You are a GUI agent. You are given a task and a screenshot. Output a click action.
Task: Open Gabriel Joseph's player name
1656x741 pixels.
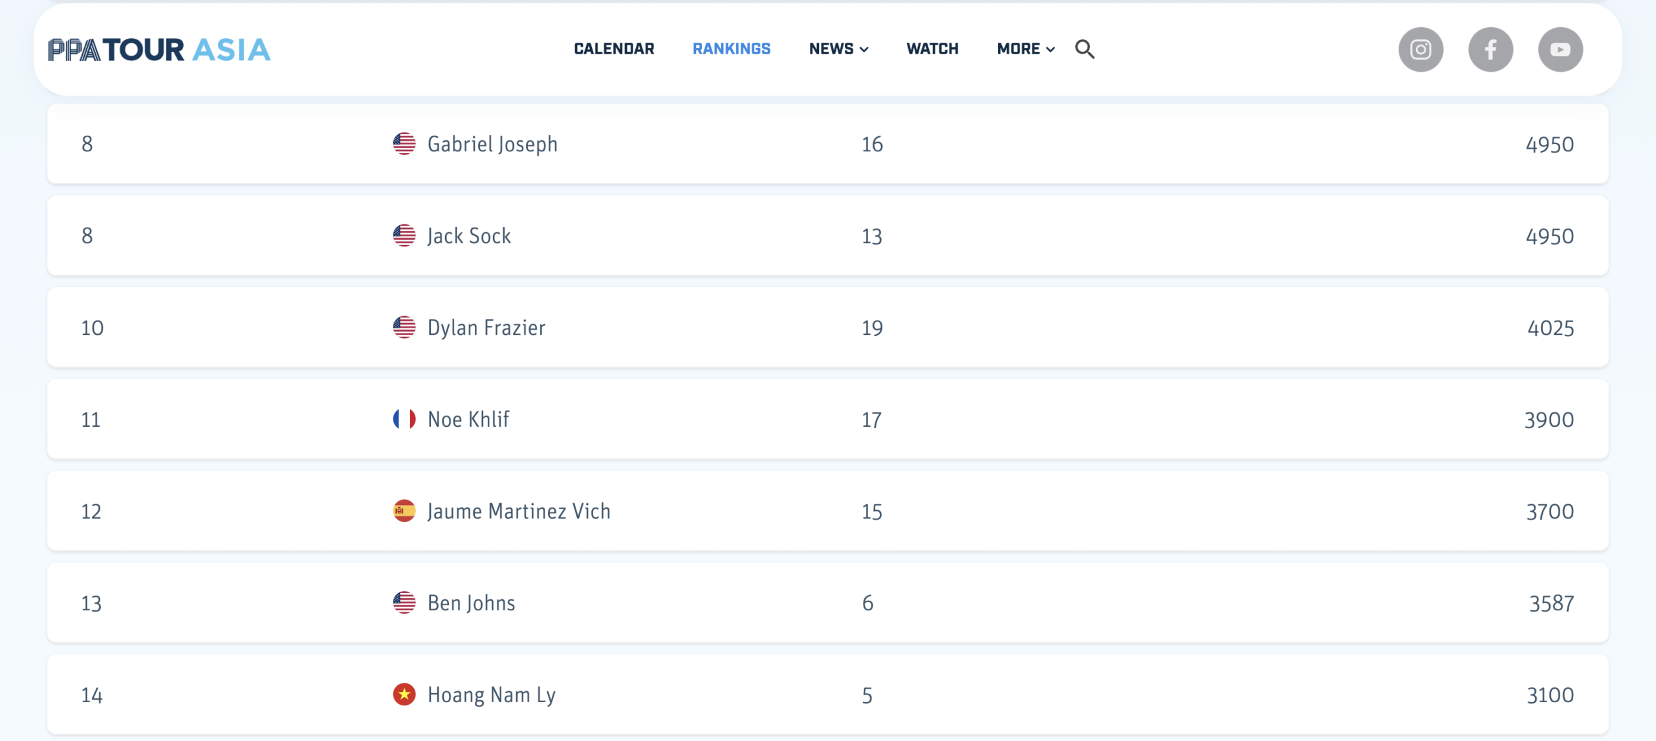[x=492, y=144]
